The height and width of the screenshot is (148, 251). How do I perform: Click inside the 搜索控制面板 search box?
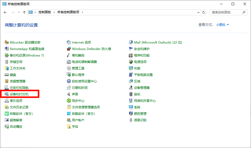click(x=228, y=12)
